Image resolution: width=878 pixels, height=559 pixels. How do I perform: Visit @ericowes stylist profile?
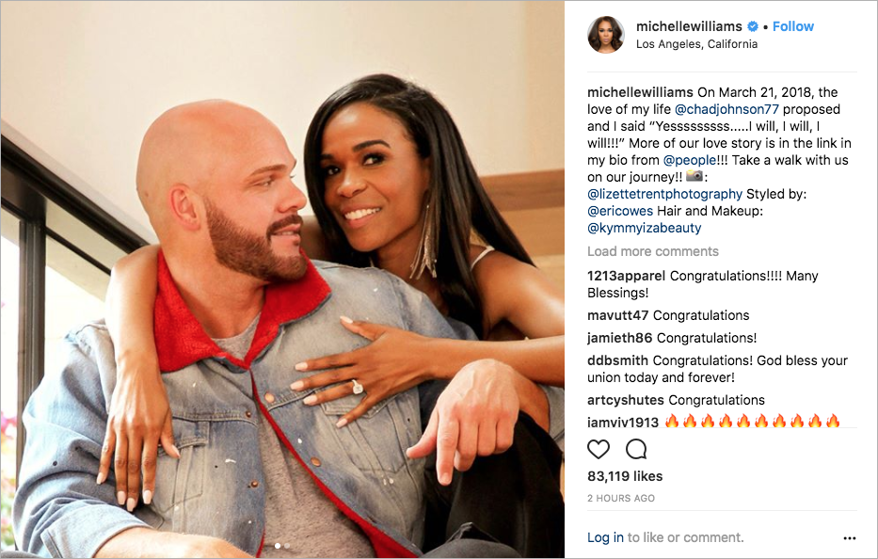[x=620, y=211]
